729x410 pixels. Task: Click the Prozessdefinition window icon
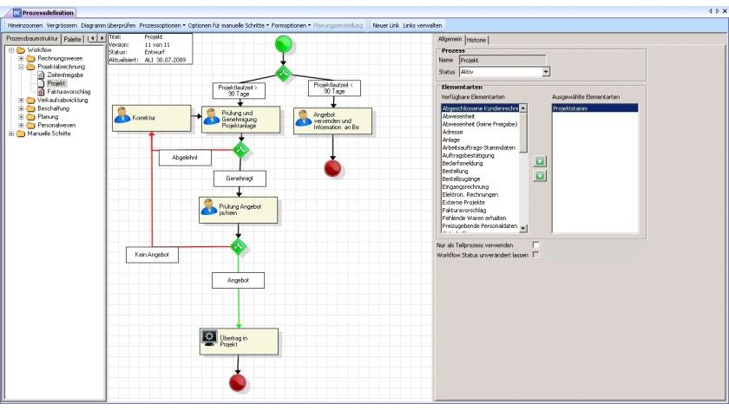[x=17, y=13]
